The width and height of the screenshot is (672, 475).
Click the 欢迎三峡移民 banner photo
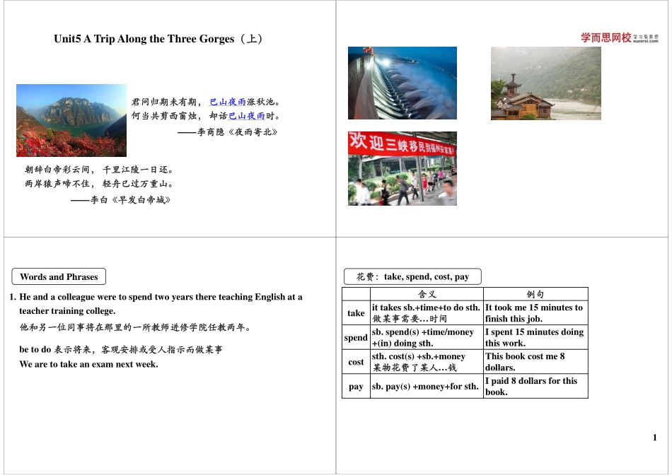click(402, 168)
